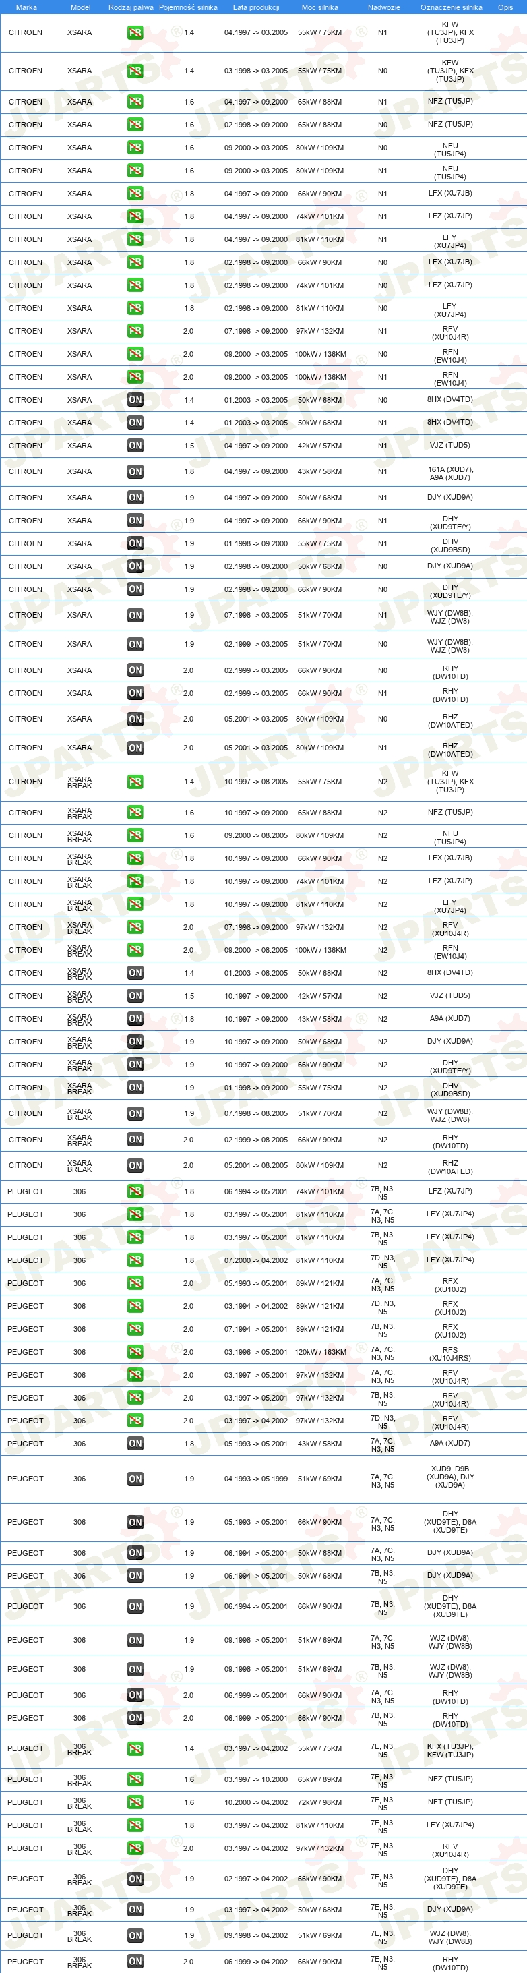This screenshot has height=1973, width=527.
Task: Select the '09.1998 -> 04.2002' production years cell
Action: [256, 1936]
